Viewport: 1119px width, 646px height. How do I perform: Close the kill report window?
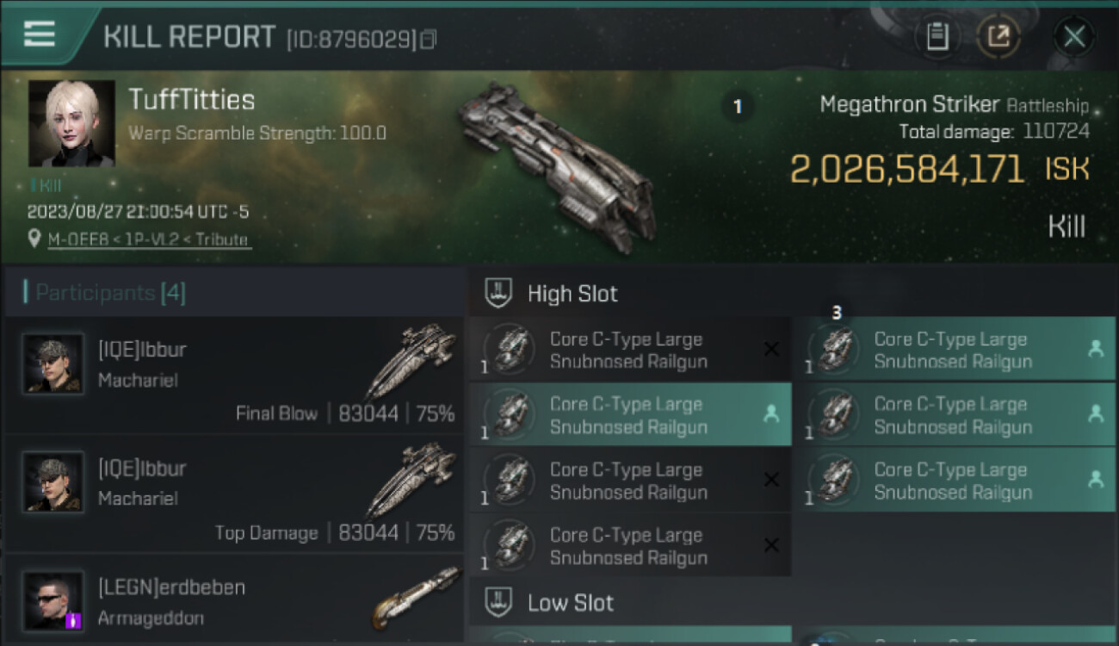(x=1073, y=36)
